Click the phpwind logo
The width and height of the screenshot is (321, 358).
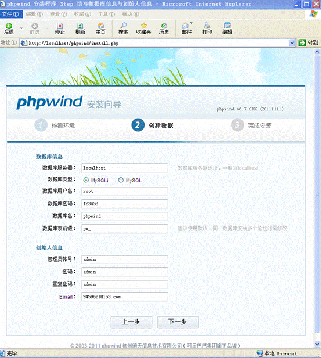49,102
